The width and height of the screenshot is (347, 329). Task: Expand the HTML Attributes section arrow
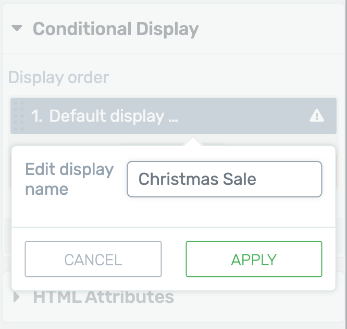coord(16,297)
